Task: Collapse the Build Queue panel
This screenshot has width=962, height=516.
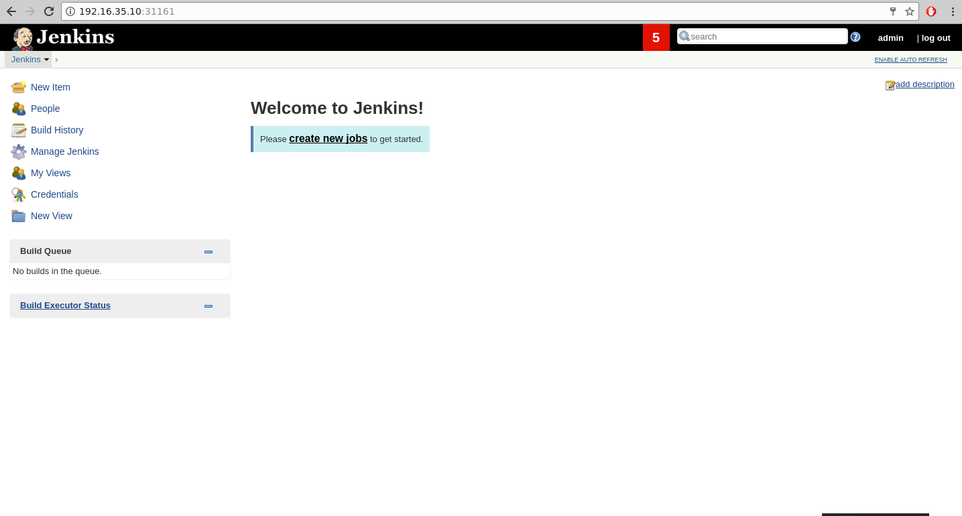Action: point(208,251)
